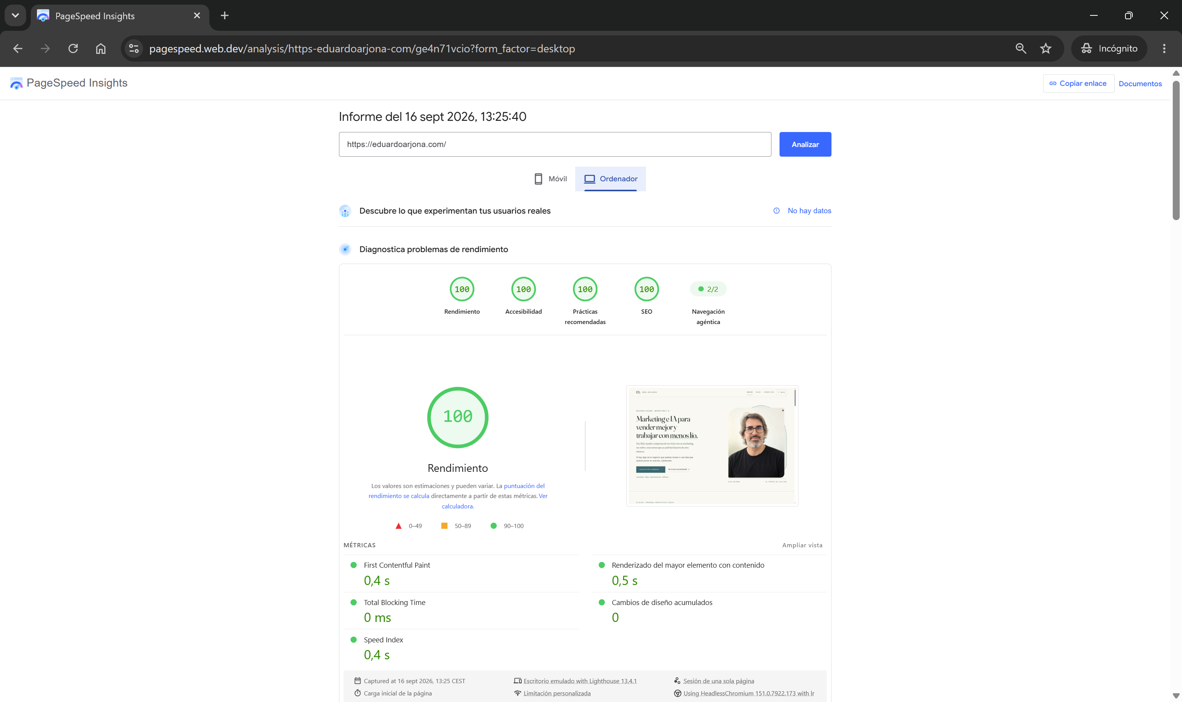This screenshot has height=702, width=1182.
Task: Click the Navegación agéntica 2/2 badge
Action: [708, 289]
